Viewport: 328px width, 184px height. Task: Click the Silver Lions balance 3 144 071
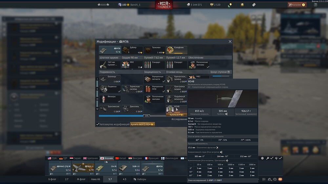point(194,5)
